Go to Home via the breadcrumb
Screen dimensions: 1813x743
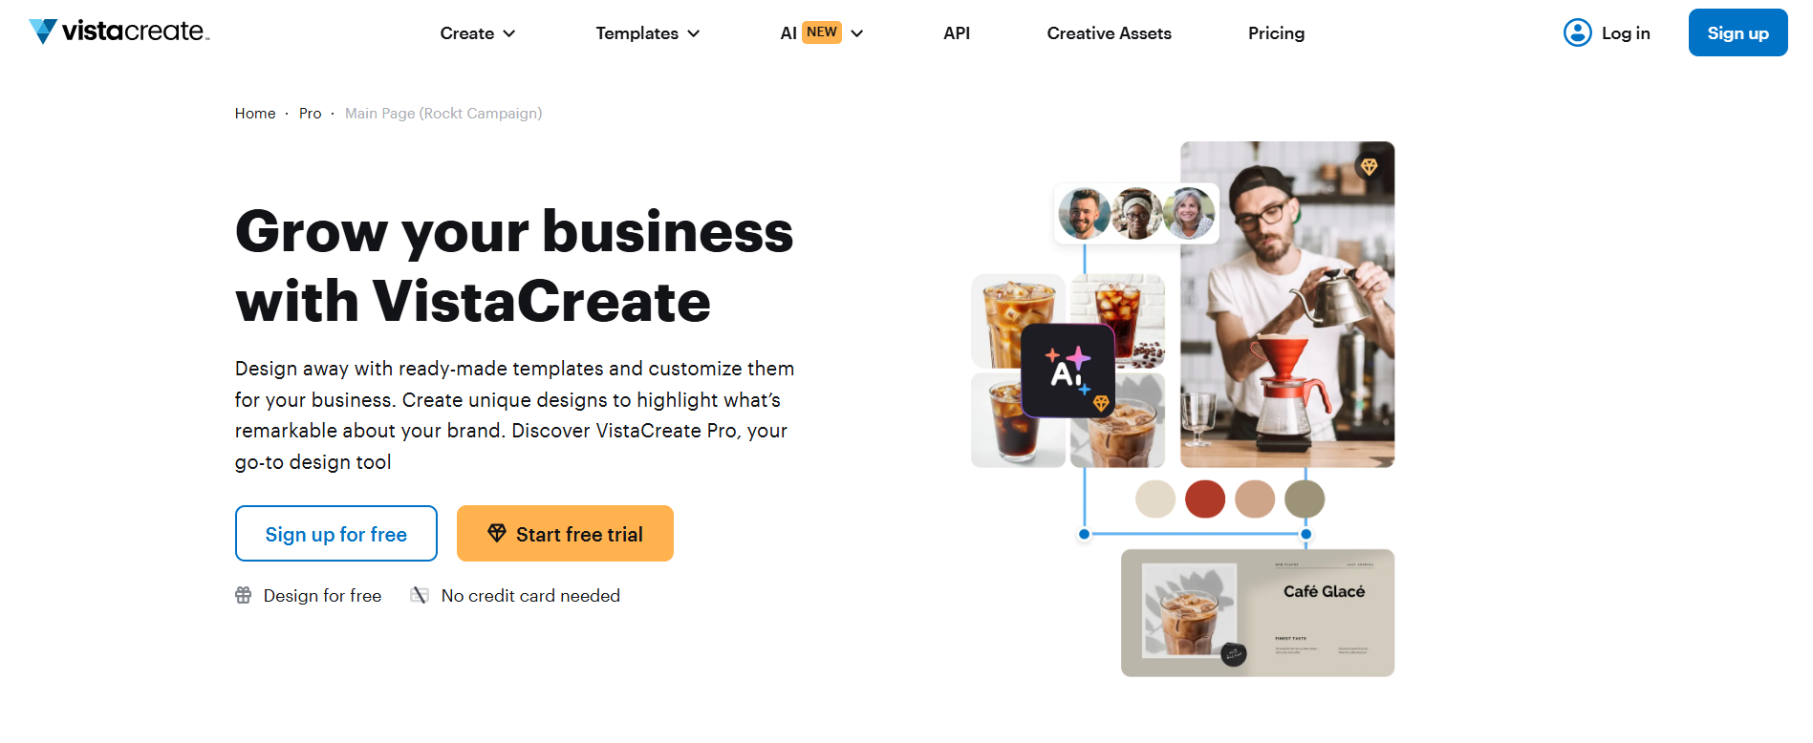pos(255,114)
